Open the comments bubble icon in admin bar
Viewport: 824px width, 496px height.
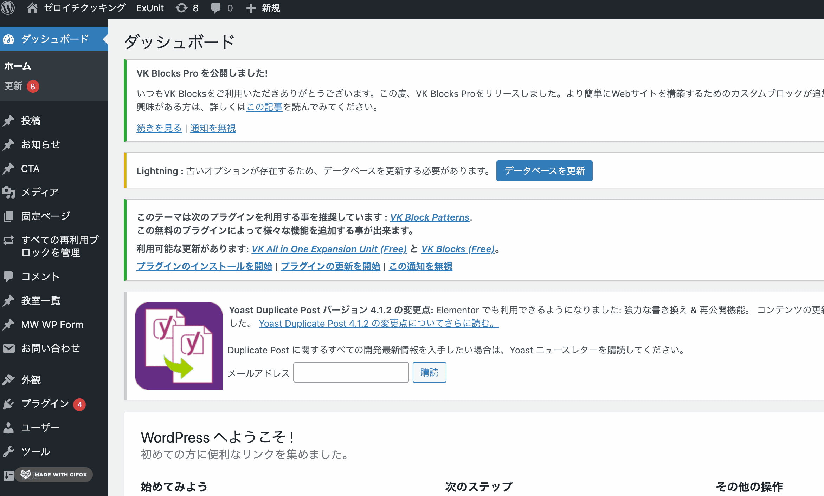pyautogui.click(x=216, y=8)
